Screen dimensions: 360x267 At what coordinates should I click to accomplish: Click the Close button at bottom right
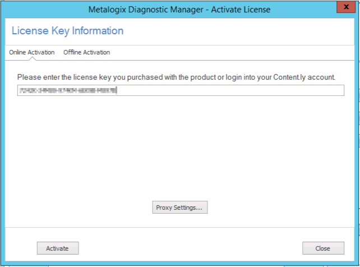(x=322, y=248)
